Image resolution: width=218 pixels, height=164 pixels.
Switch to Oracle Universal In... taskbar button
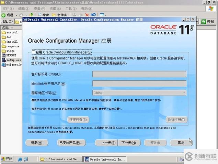tap(105, 159)
